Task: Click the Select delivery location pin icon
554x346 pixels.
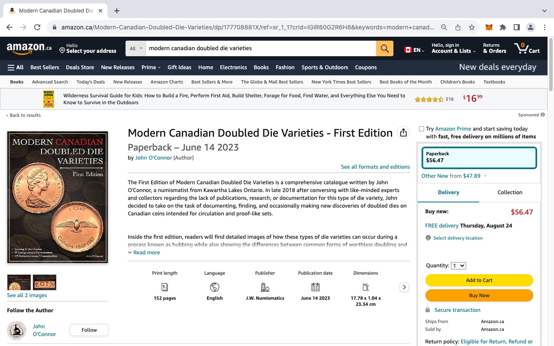Action: 428,238
